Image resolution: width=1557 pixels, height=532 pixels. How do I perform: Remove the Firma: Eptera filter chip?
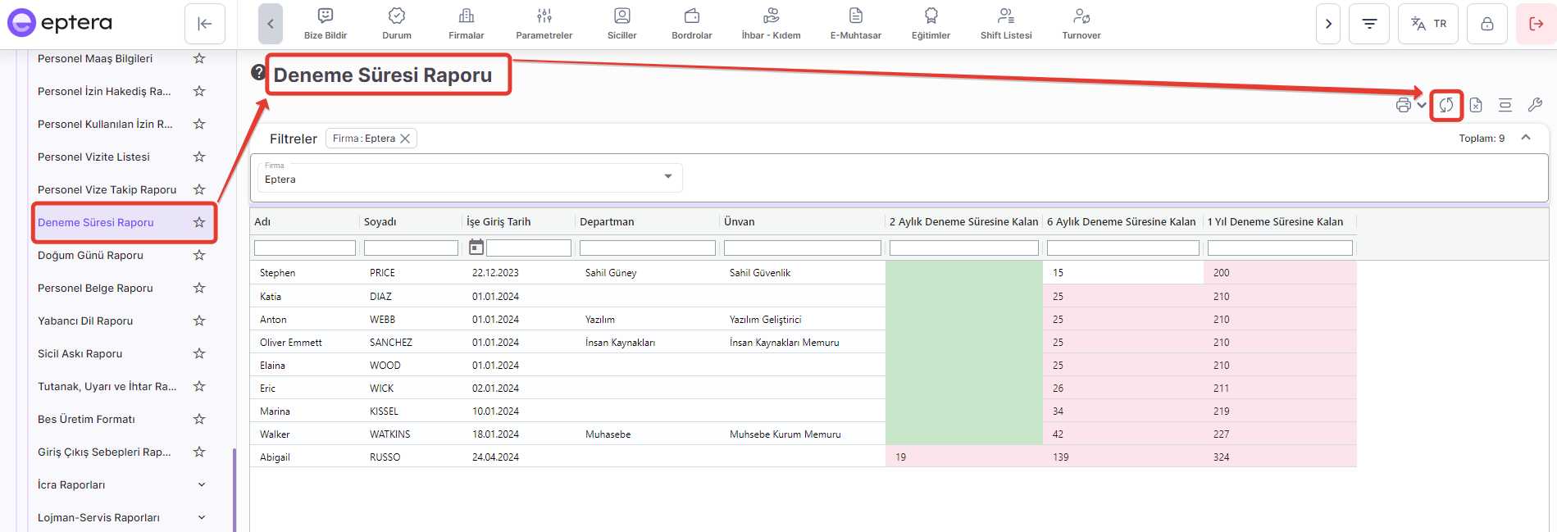pyautogui.click(x=405, y=139)
